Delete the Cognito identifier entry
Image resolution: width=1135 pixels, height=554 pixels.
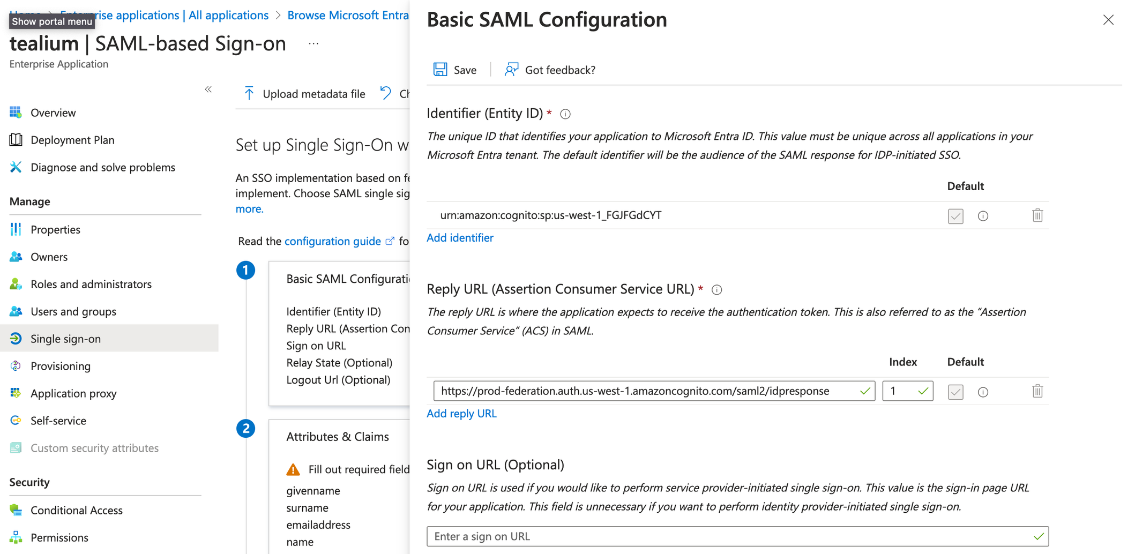(1037, 215)
